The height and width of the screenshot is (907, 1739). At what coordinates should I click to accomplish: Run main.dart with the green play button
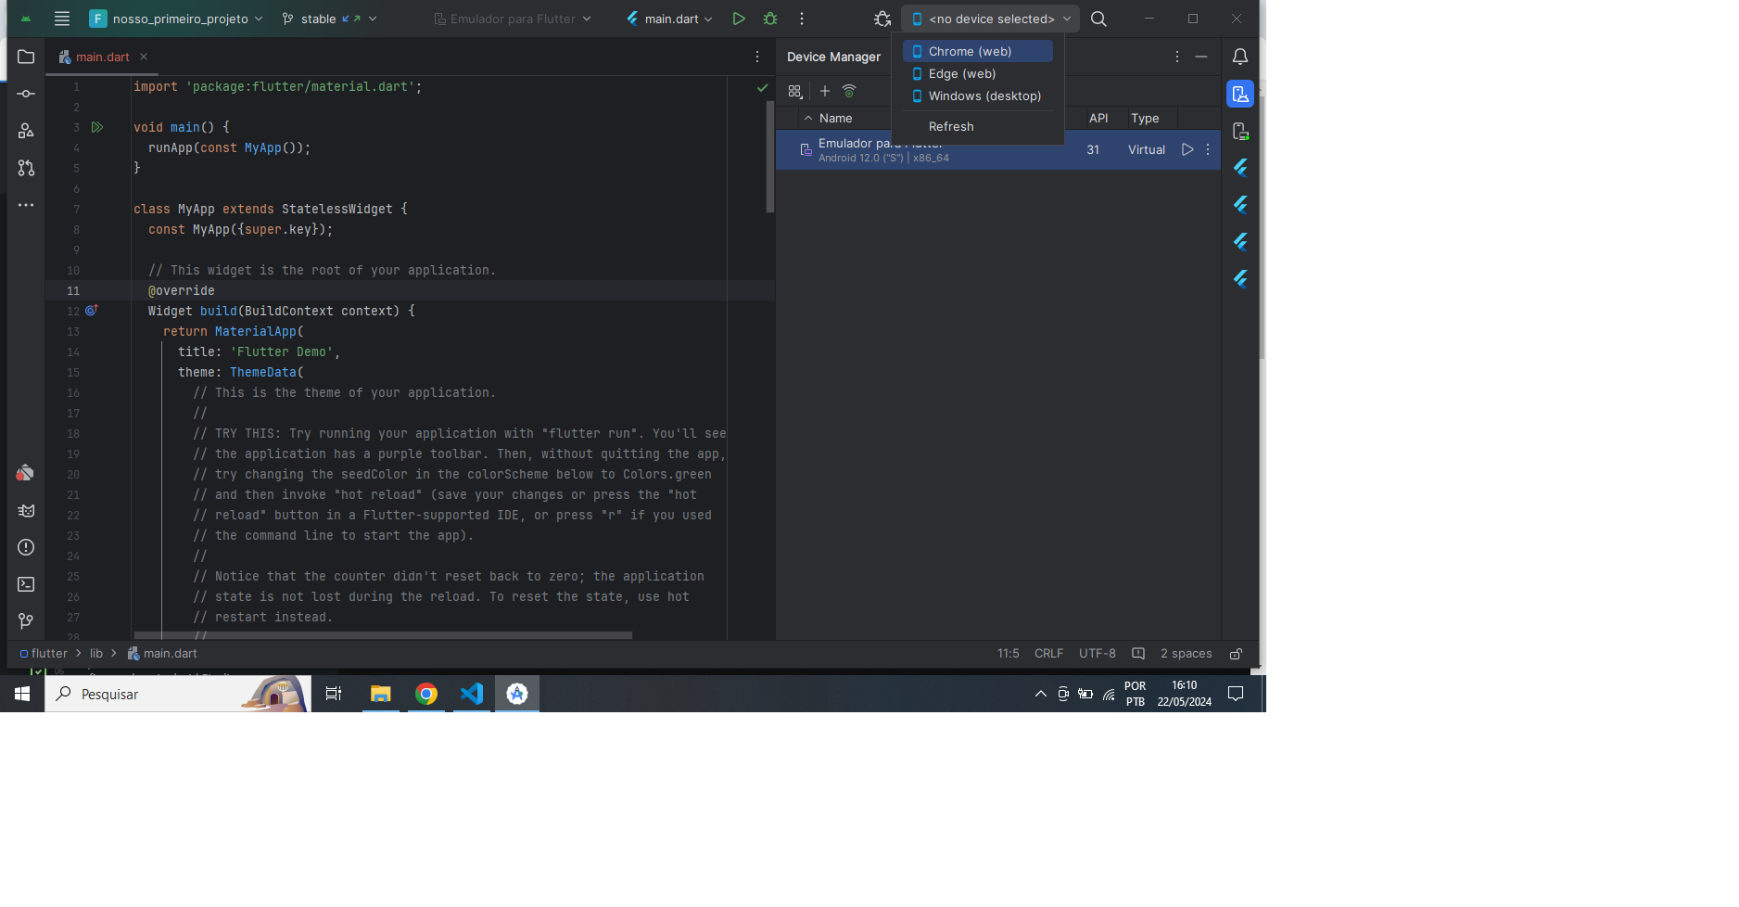pos(739,19)
